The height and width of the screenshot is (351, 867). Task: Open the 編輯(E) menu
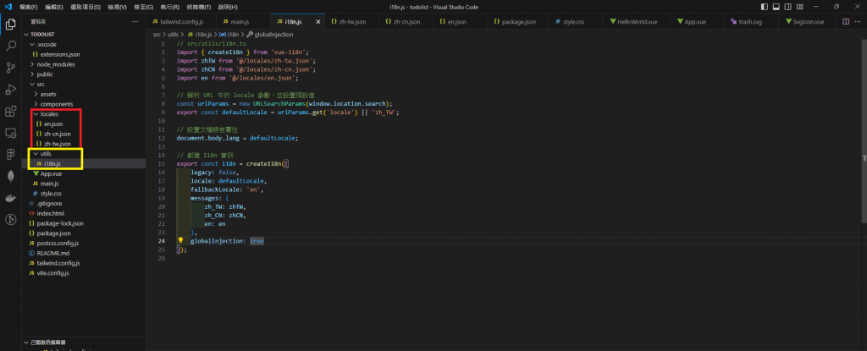[54, 7]
